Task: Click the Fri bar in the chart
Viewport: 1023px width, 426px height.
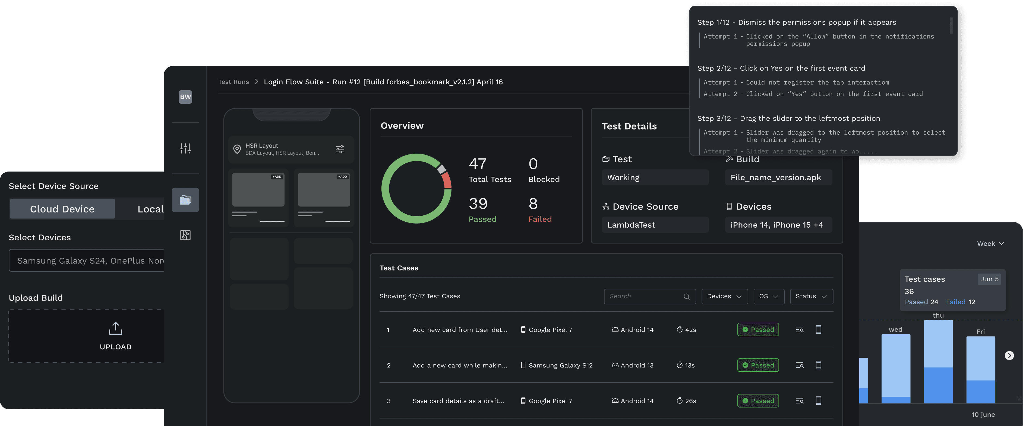Action: coord(980,370)
